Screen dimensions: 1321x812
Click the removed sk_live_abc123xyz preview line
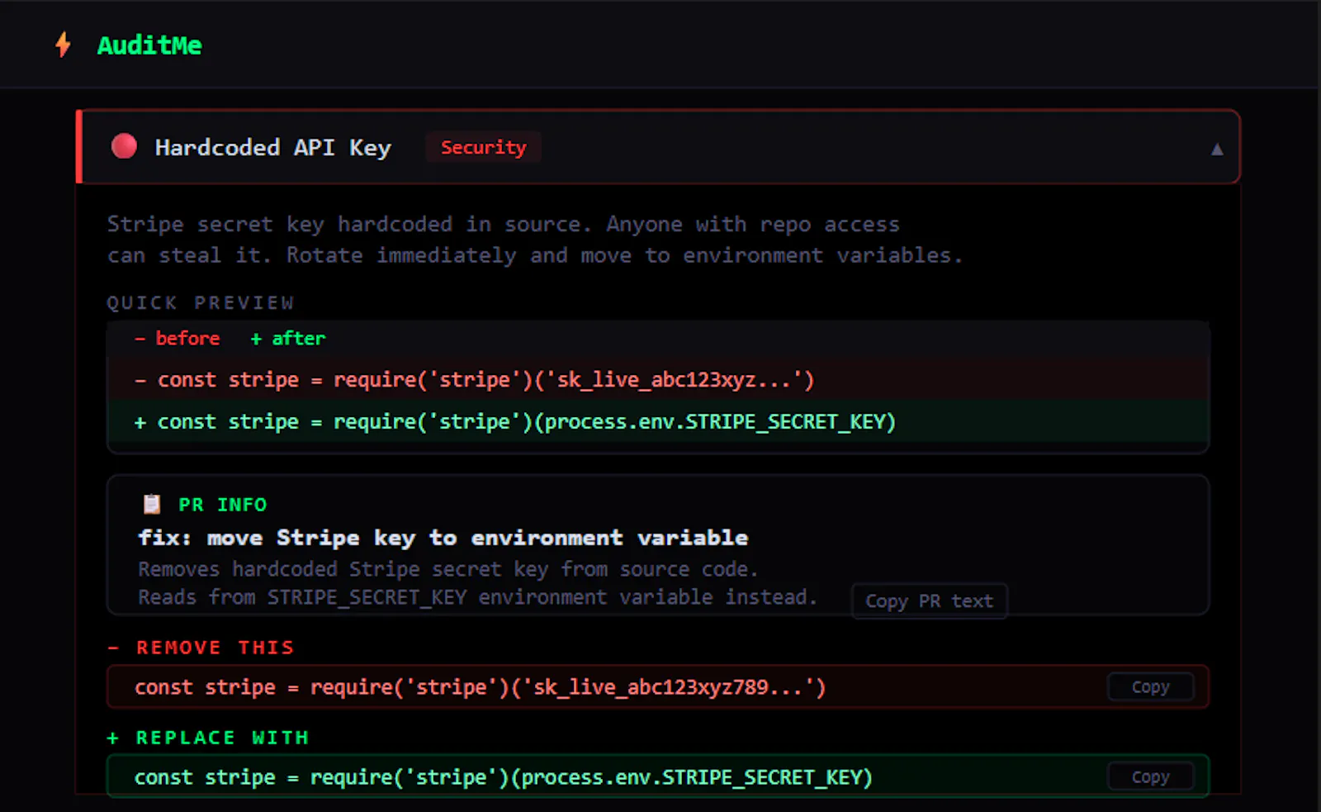[658, 380]
